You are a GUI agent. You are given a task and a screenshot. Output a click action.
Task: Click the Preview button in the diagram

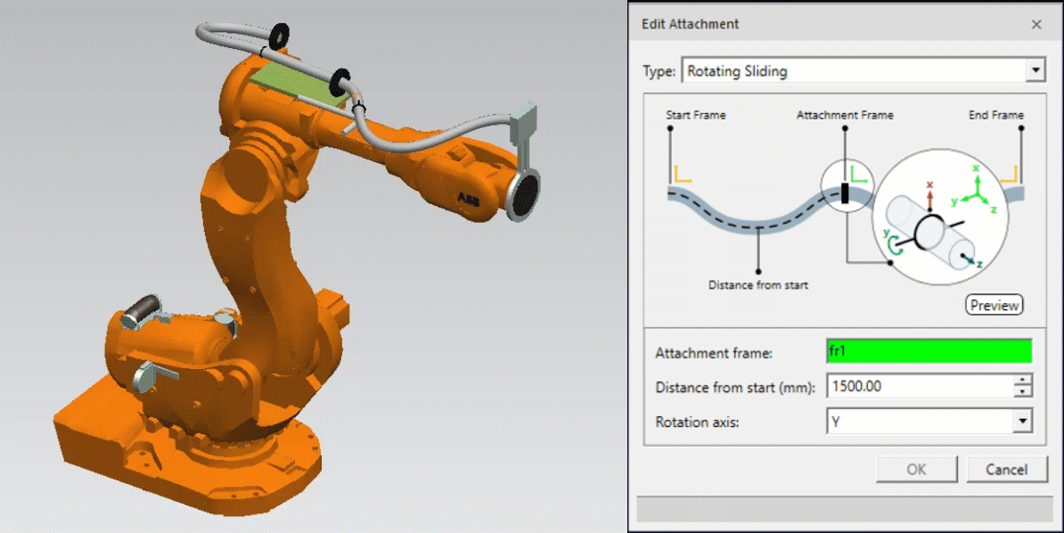994,305
